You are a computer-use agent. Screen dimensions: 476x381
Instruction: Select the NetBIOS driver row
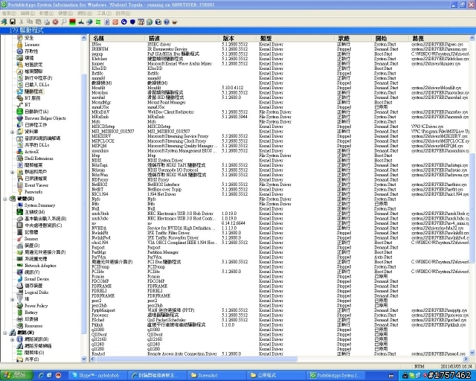(x=280, y=185)
